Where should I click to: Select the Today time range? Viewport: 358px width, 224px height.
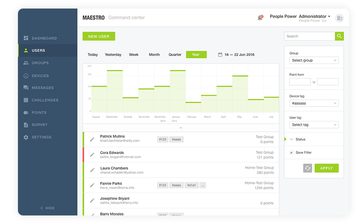coord(93,55)
